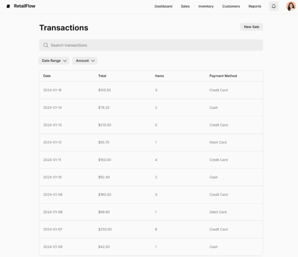
Task: Select the 2024-01-08 Debit Card transaction
Action: [x=151, y=212]
